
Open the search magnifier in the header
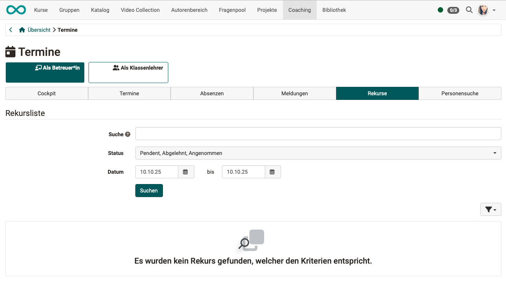point(469,10)
